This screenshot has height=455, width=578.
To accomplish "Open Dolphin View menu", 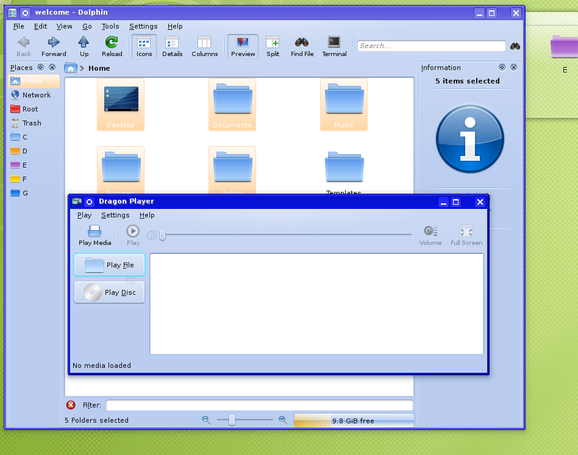I will [x=64, y=26].
